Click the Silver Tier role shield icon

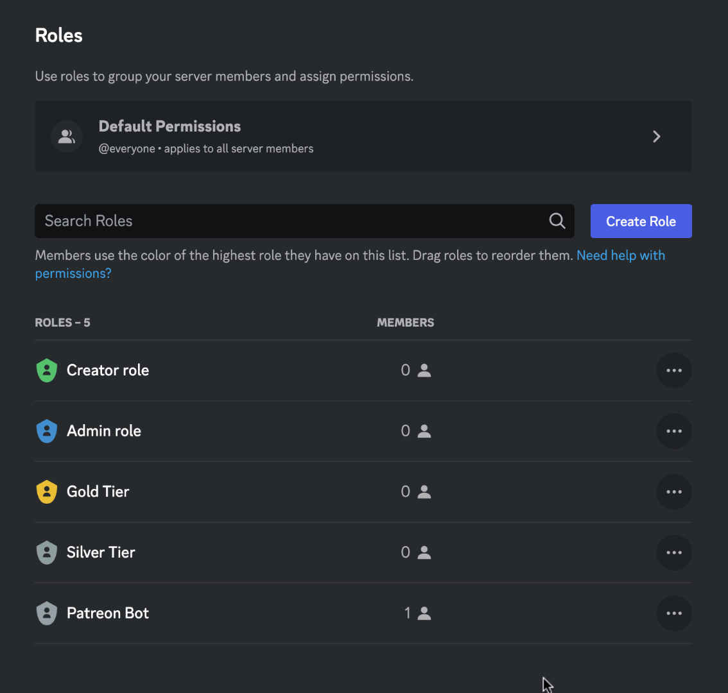click(x=46, y=552)
